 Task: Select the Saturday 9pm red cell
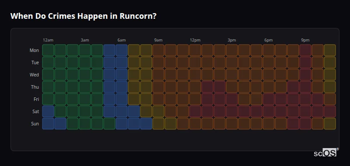click(x=305, y=111)
